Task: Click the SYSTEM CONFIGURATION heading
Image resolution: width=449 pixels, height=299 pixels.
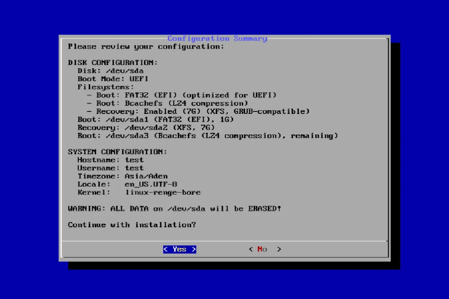Action: click(118, 152)
